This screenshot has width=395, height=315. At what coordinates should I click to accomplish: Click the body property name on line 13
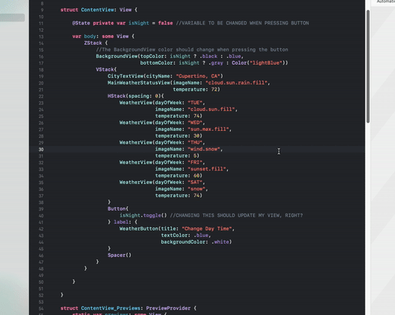click(90, 37)
